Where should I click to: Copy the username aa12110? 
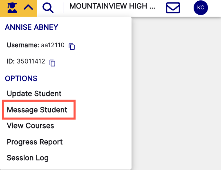(72, 46)
